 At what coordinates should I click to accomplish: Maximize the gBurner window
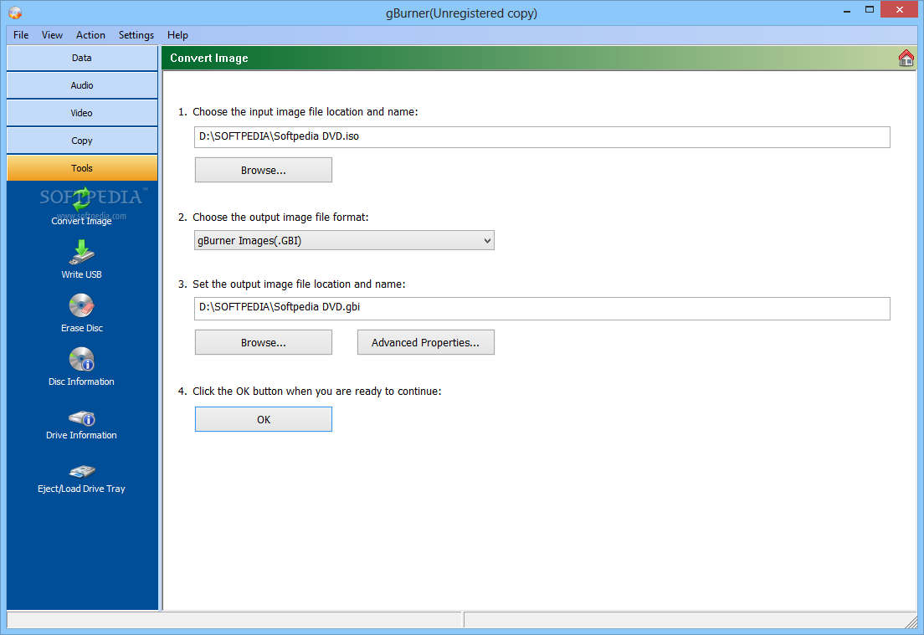[870, 10]
